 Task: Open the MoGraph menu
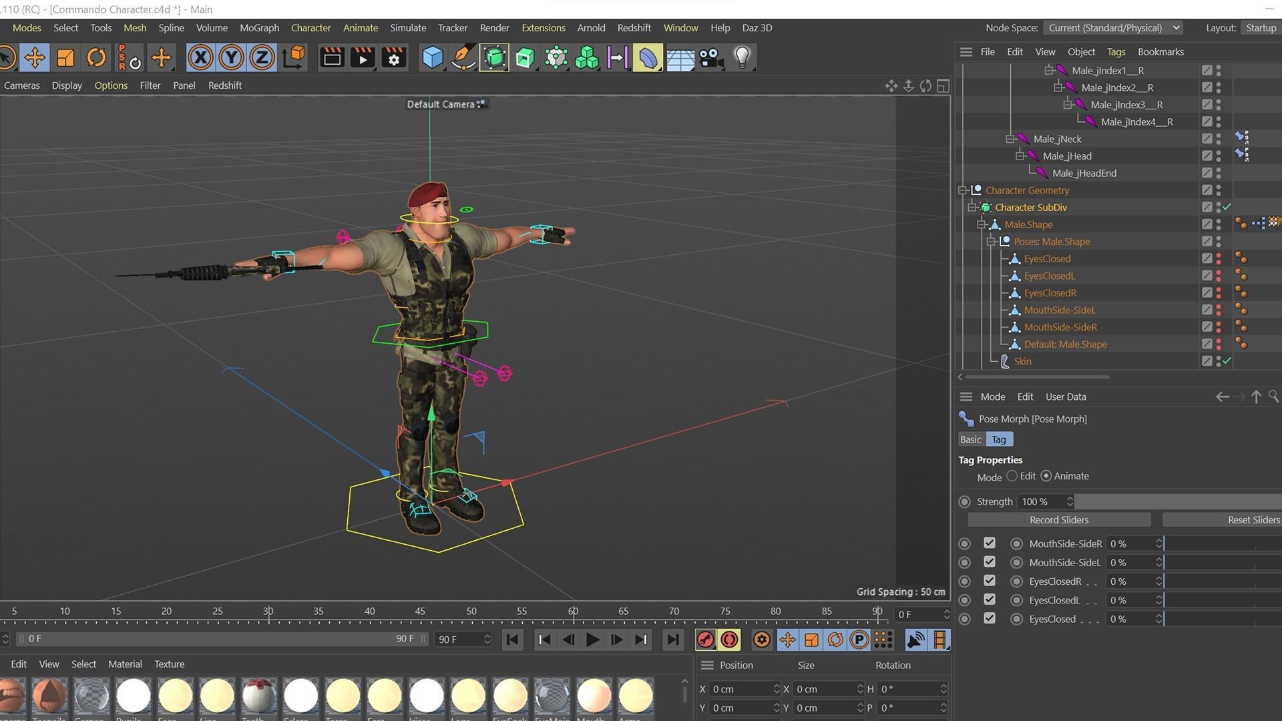click(x=259, y=27)
